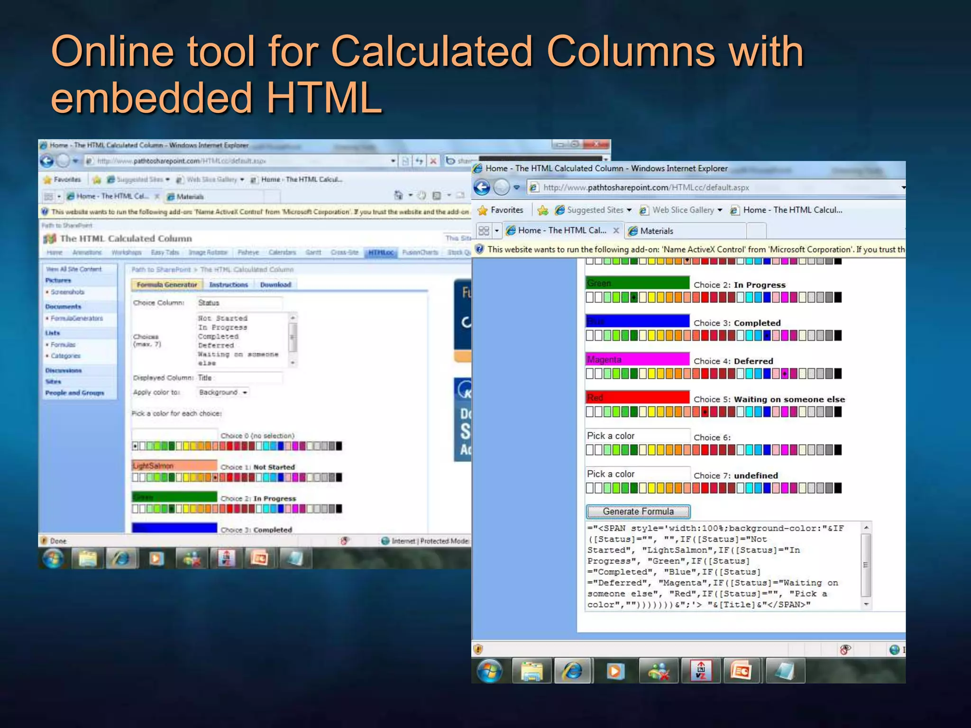The height and width of the screenshot is (728, 971).
Task: Open the Download tab in the left window
Action: 275,284
